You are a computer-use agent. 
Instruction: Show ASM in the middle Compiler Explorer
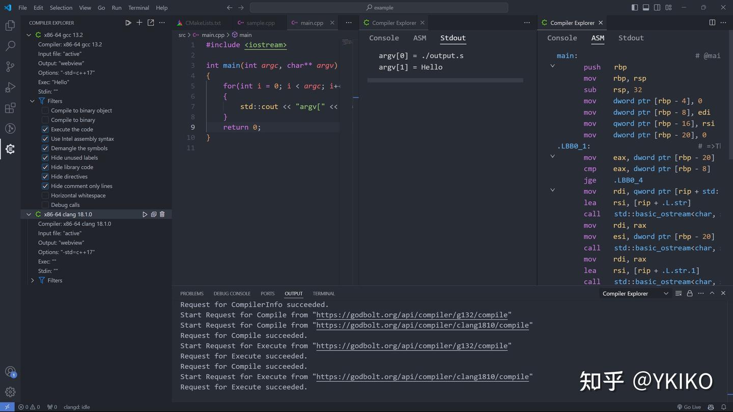point(419,38)
